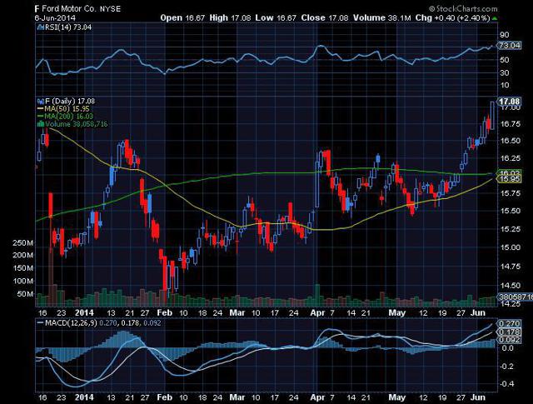This screenshot has width=533, height=404.
Task: Click the 0.092 histogram value tag
Action: pyautogui.click(x=509, y=340)
